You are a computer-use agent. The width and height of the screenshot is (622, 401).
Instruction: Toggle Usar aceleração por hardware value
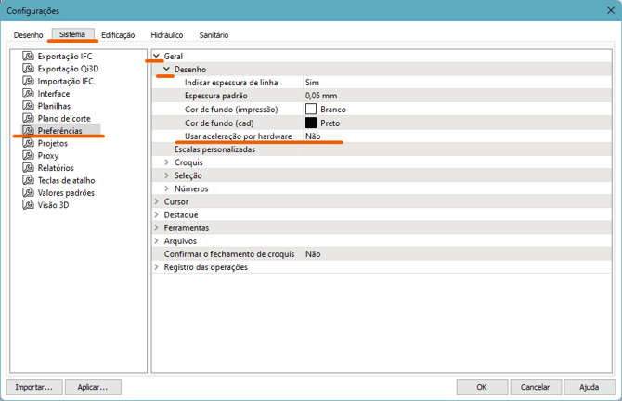[x=313, y=136]
